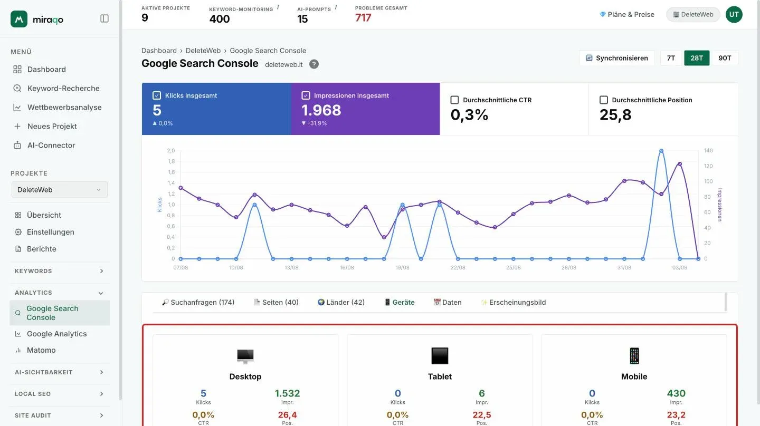The width and height of the screenshot is (760, 426).
Task: Click the diamond icon beside Pläne & Preise
Action: [x=603, y=15]
